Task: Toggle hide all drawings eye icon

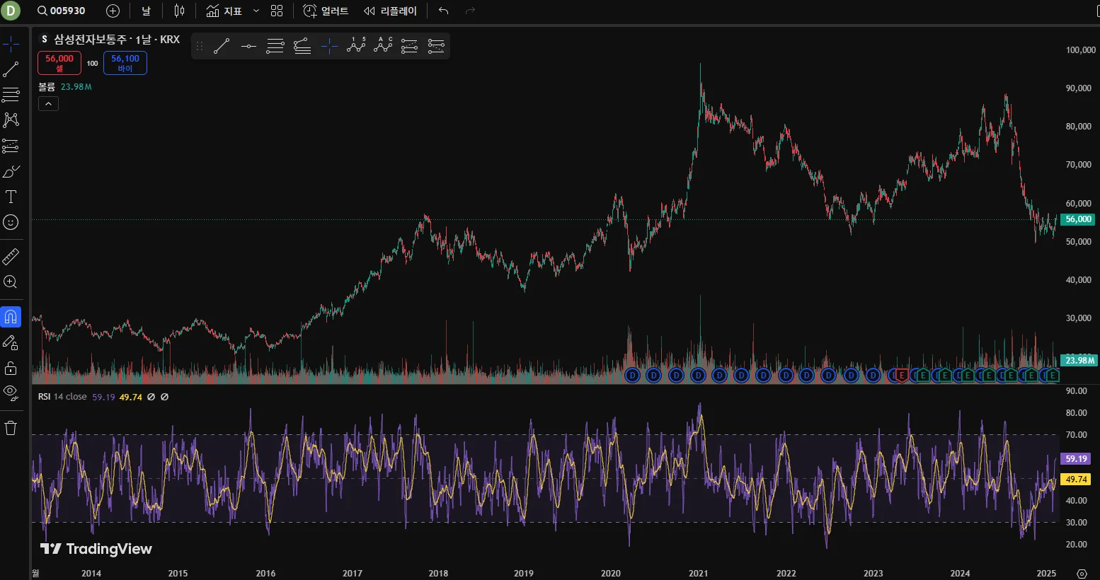Action: coord(11,393)
